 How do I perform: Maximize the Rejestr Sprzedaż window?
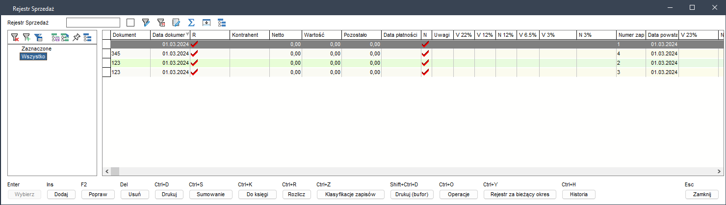(x=692, y=7)
